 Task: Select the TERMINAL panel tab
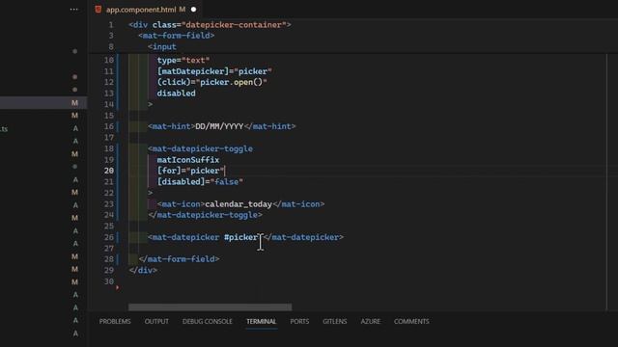[262, 321]
